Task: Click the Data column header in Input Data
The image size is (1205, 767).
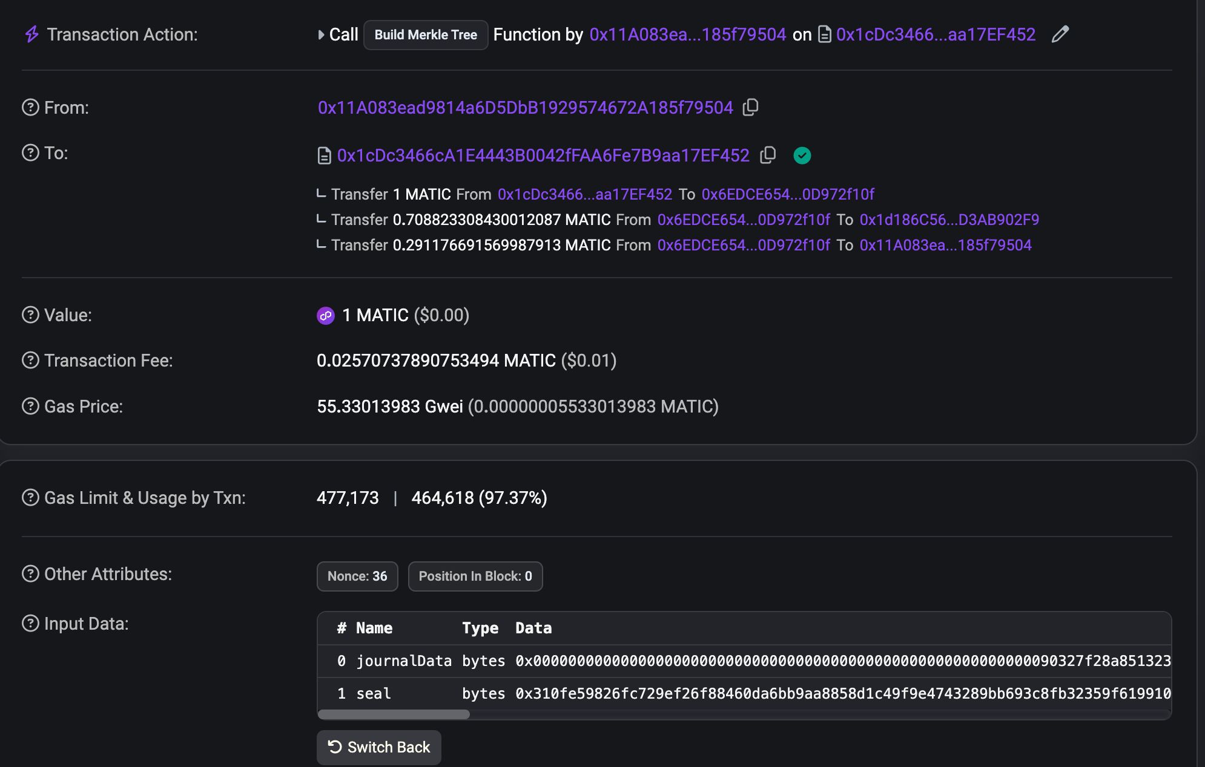Action: (x=533, y=628)
